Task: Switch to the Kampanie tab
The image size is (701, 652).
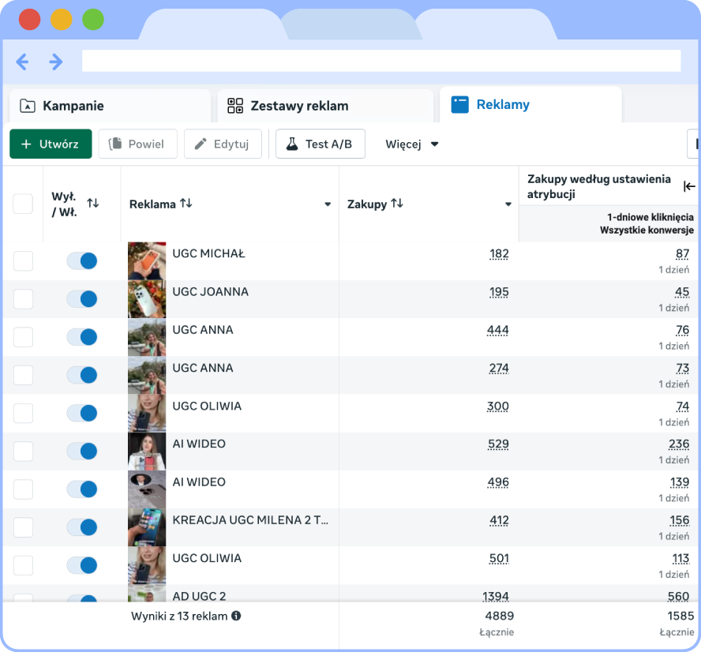Action: [x=73, y=106]
